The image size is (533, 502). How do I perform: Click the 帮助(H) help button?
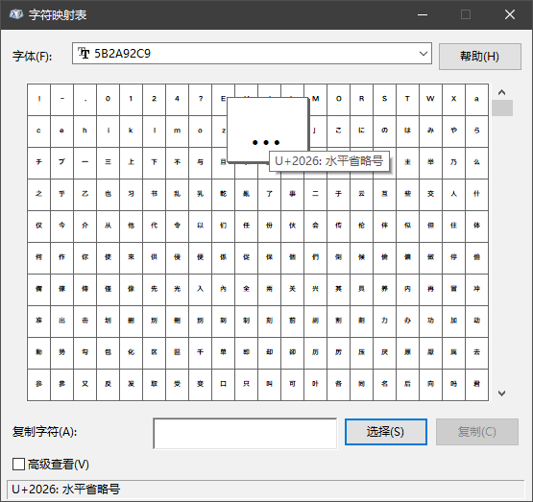[x=479, y=57]
